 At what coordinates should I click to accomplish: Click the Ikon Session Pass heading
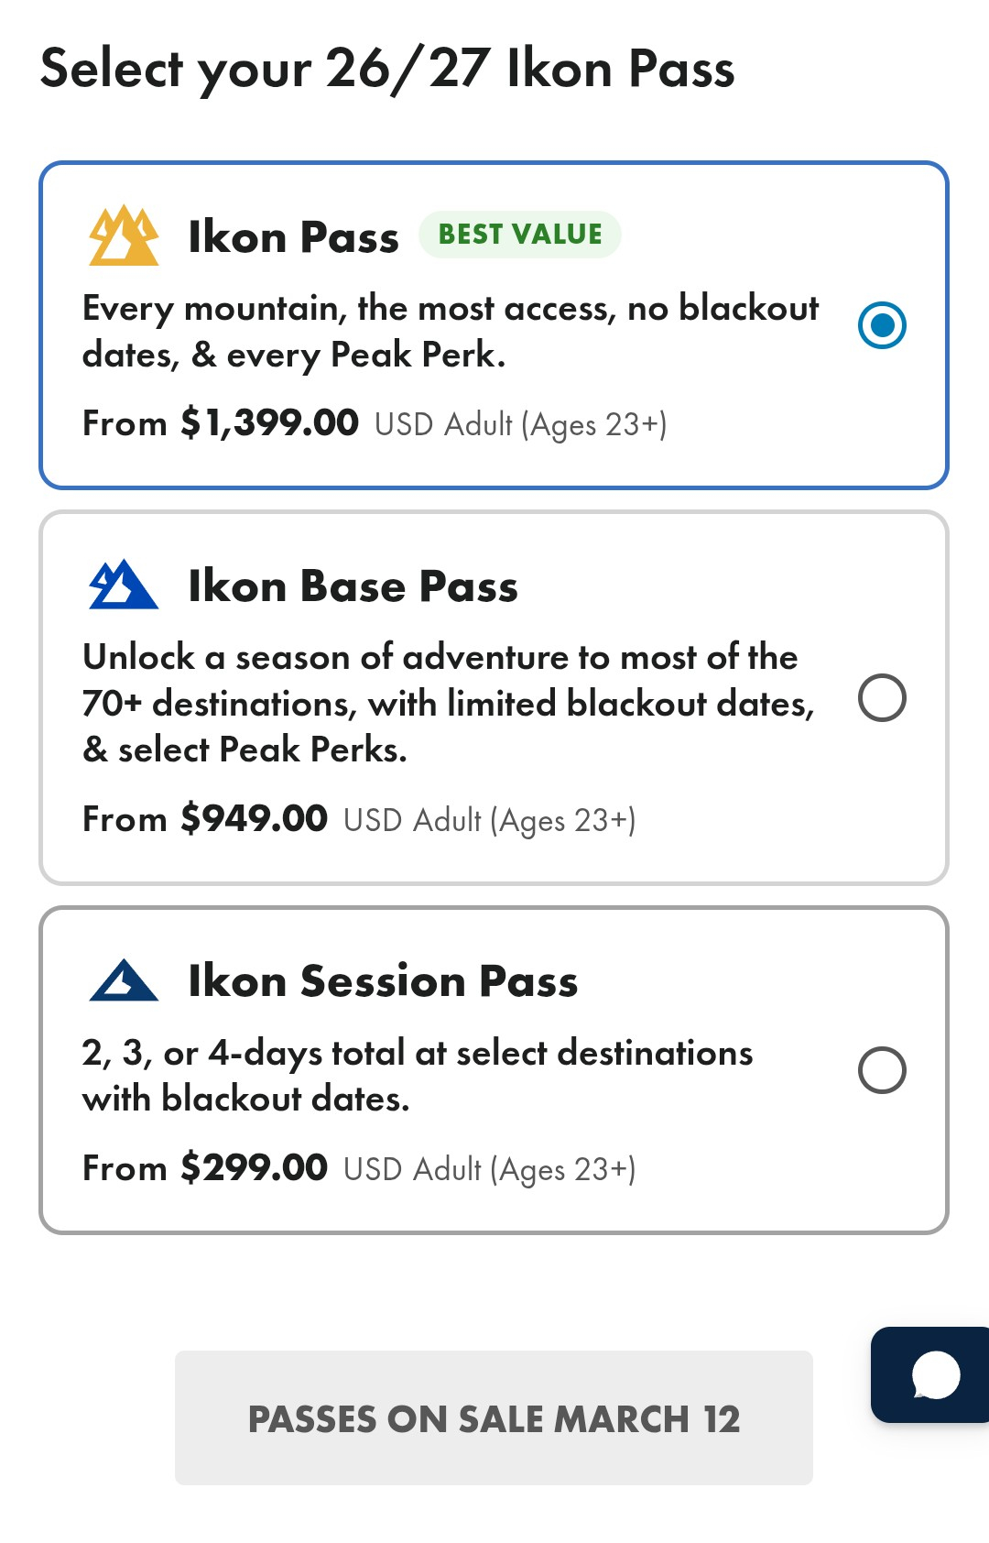point(383,981)
